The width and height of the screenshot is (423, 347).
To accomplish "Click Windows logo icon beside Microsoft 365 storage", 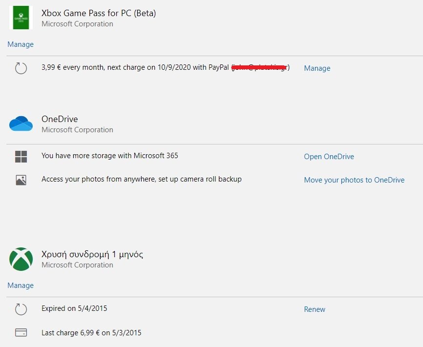I will 21,157.
